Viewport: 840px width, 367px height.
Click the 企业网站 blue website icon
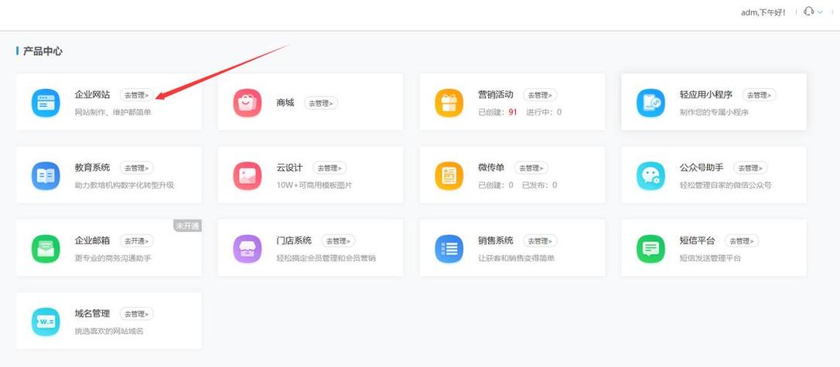pyautogui.click(x=46, y=103)
